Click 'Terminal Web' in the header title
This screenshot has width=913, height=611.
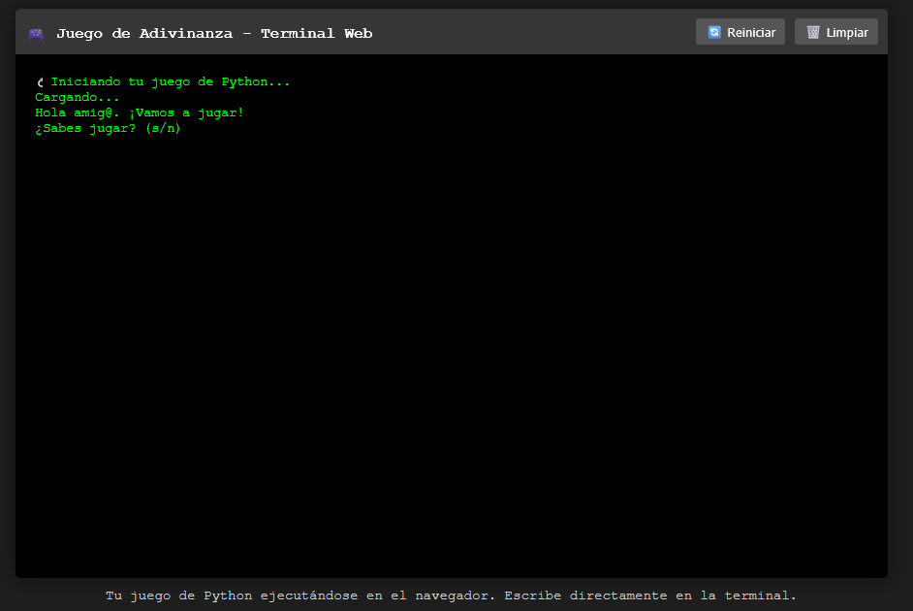[x=316, y=33]
